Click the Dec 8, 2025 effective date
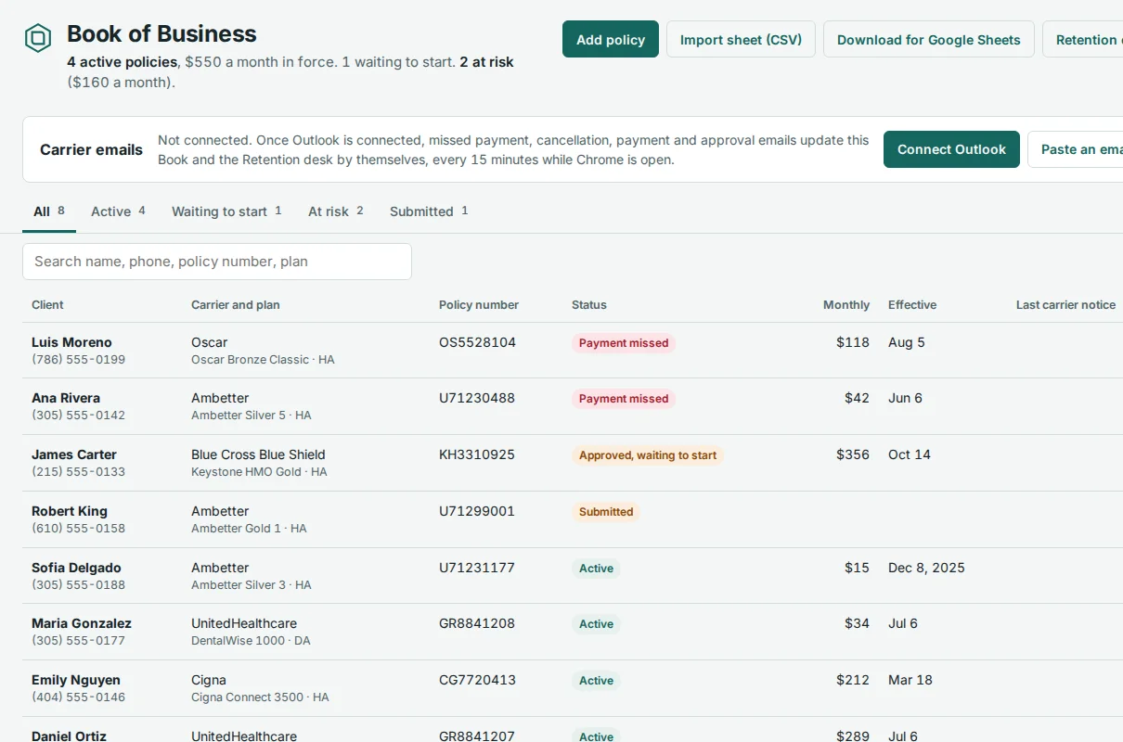Image resolution: width=1123 pixels, height=742 pixels. click(x=926, y=568)
